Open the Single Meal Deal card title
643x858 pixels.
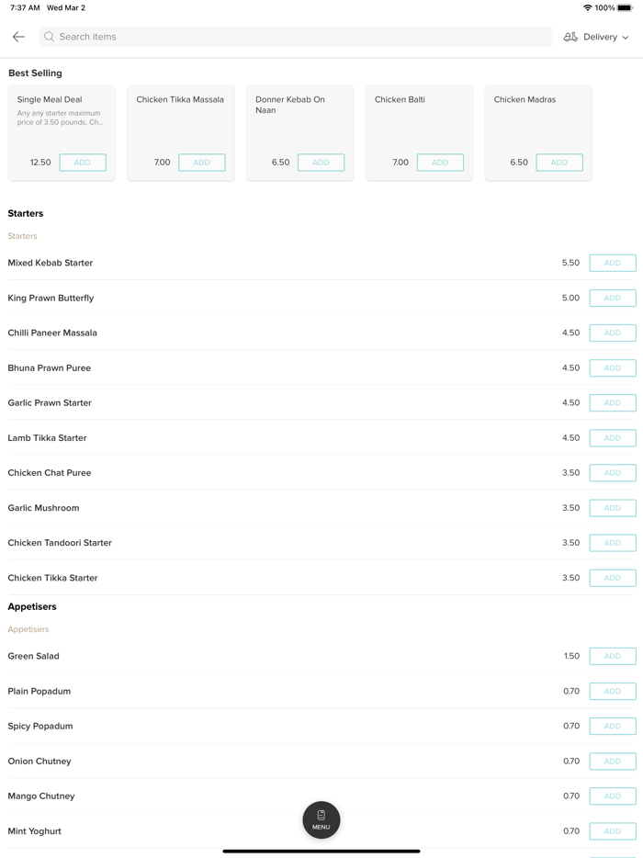coord(50,99)
